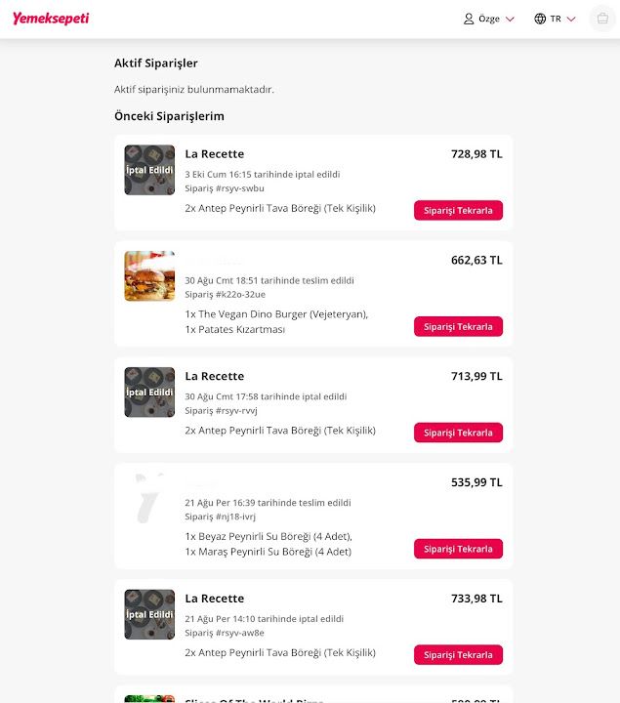Image resolution: width=620 pixels, height=703 pixels.
Task: Open the burger restaurant thumbnail
Action: coord(149,275)
